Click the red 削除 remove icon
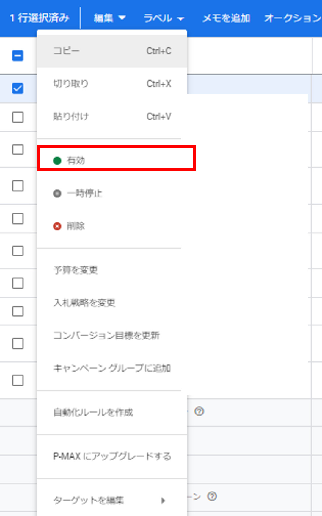Screen dimensions: 322x516 tap(57, 226)
